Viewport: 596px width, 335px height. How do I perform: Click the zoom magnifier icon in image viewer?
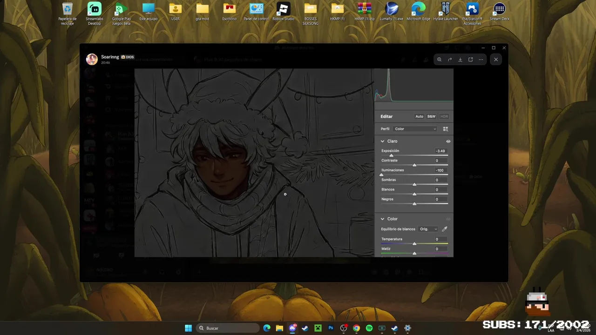click(439, 60)
